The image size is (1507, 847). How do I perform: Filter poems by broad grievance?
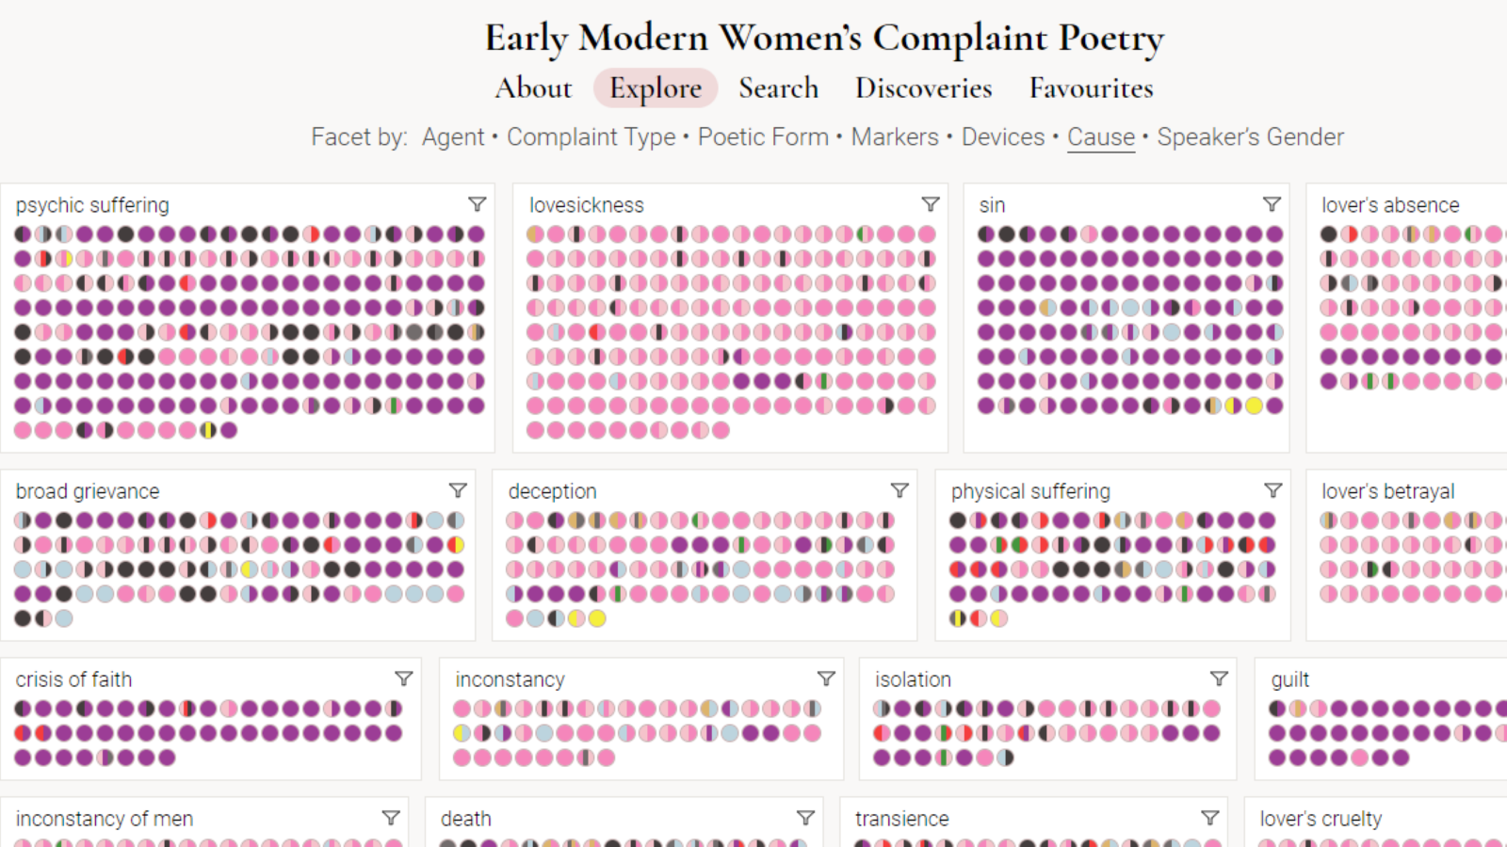click(458, 490)
